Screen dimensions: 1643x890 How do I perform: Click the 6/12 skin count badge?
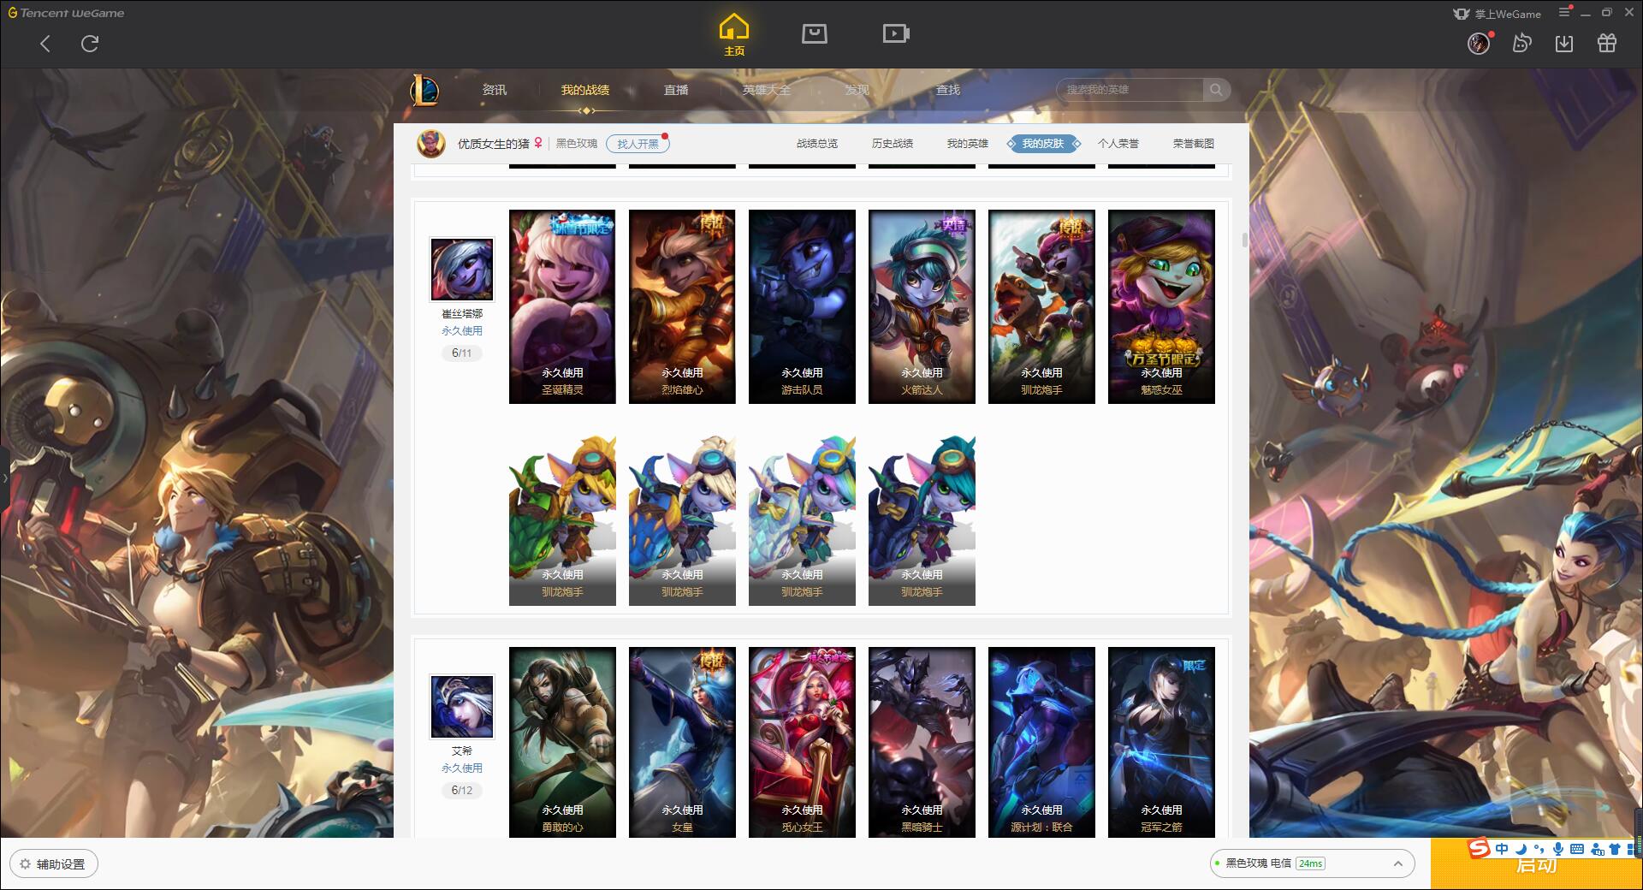[x=462, y=791]
